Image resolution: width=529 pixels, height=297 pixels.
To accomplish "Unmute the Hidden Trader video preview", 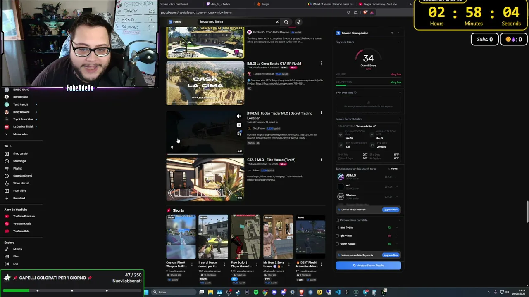I will pos(239,116).
